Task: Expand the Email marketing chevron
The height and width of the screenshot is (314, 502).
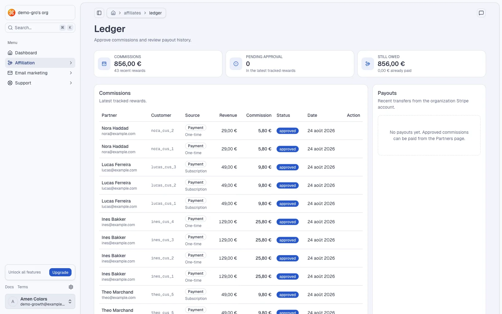Action: (x=71, y=73)
